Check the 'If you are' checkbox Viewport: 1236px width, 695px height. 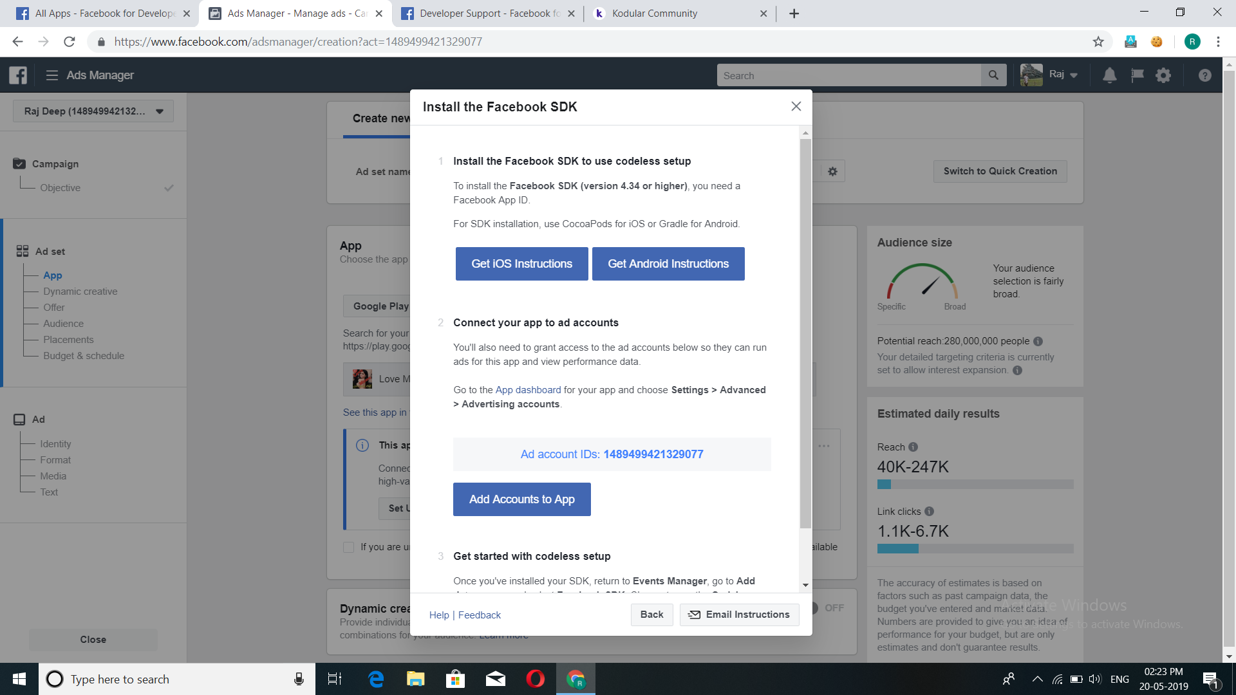(x=349, y=547)
